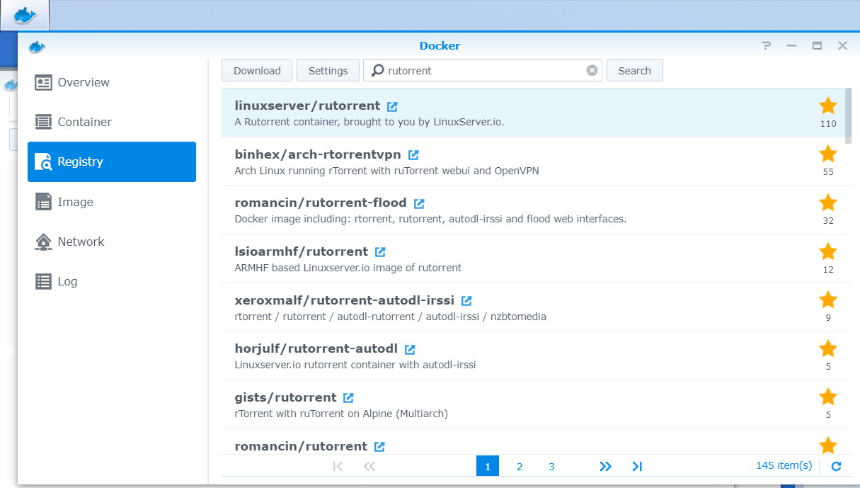This screenshot has width=860, height=488.
Task: Skip forward with the double-arrow pager
Action: point(605,466)
